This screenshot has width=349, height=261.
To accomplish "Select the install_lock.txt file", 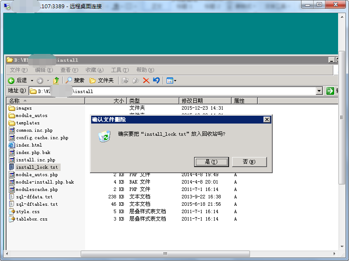I will tap(36, 167).
